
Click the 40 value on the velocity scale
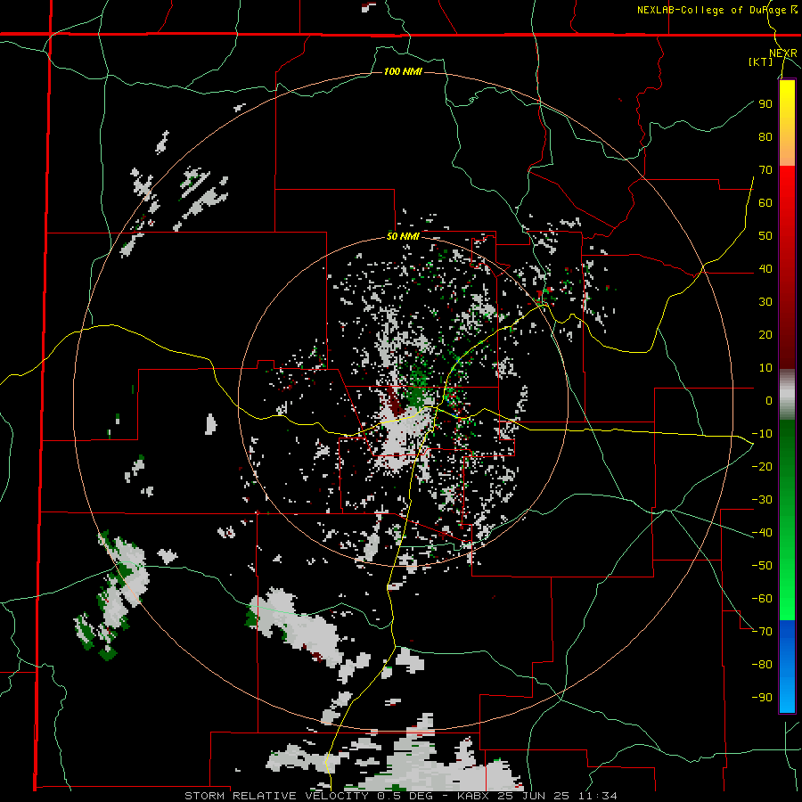point(765,269)
